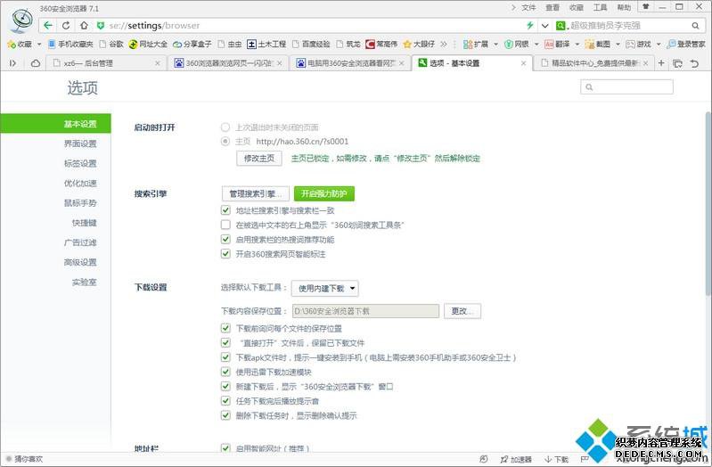Expand the 截图 dropdown arrow
Image resolution: width=712 pixels, height=467 pixels.
pos(618,44)
